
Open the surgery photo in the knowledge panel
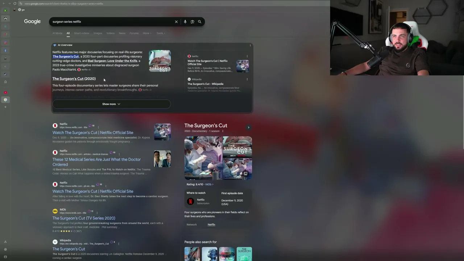pos(203,158)
